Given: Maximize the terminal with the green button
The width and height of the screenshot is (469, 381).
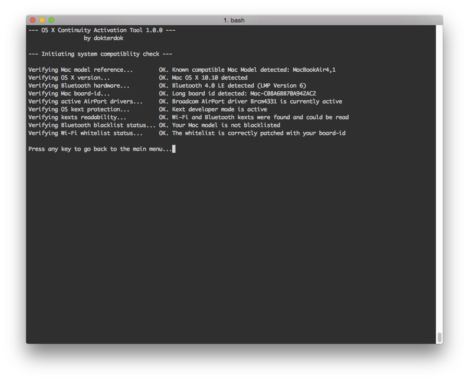Looking at the screenshot, I should 51,20.
